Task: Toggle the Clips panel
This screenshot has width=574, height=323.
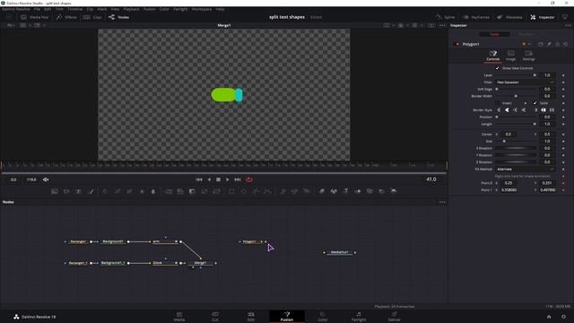Action: pyautogui.click(x=92, y=17)
